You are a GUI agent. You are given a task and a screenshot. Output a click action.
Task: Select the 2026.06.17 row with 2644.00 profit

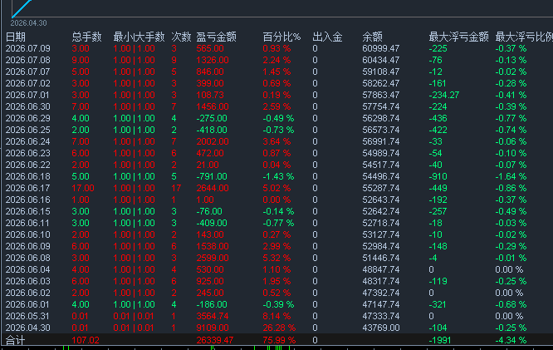point(276,188)
